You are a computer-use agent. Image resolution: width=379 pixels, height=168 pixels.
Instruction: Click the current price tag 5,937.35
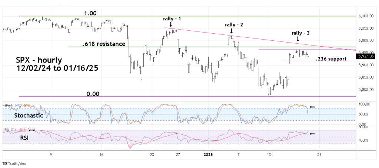click(365, 56)
